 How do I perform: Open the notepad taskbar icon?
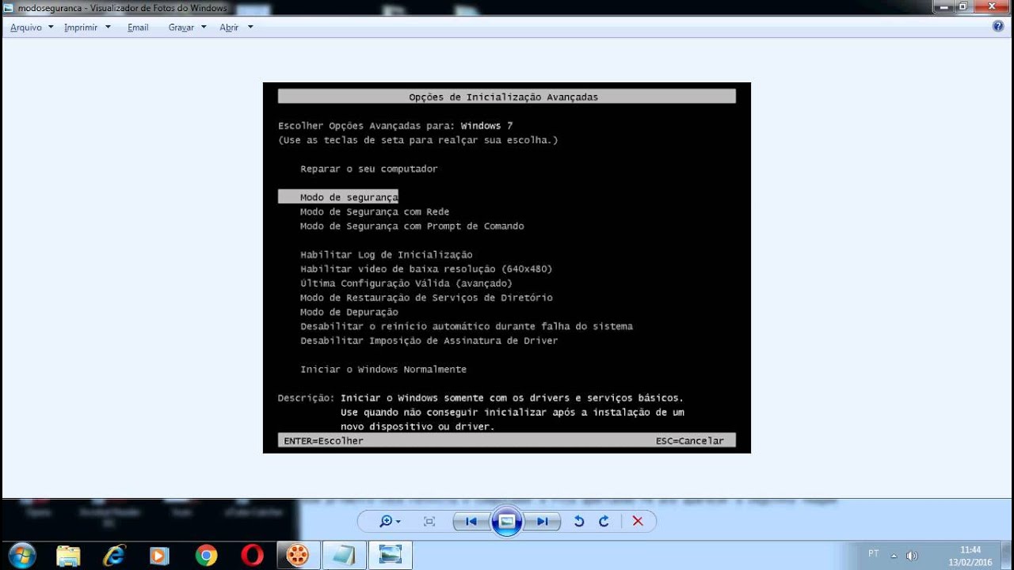point(344,555)
